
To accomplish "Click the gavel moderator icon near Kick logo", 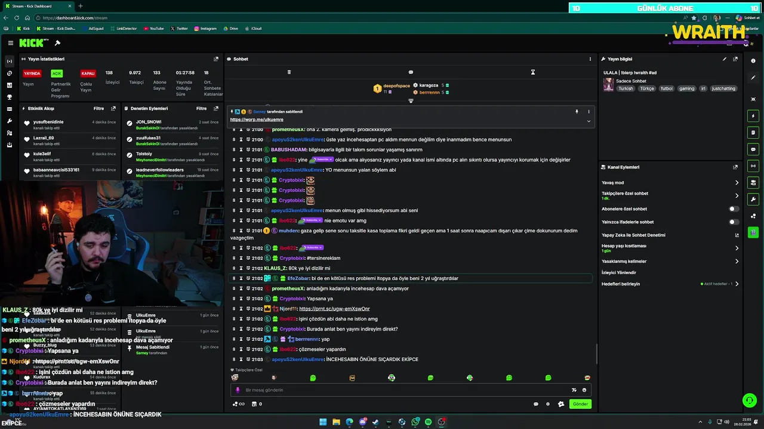I will (x=57, y=43).
